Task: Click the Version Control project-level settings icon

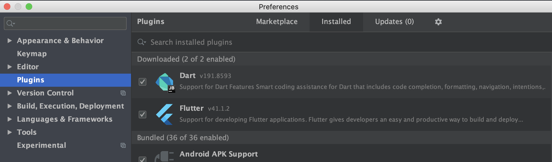Action: [x=123, y=93]
